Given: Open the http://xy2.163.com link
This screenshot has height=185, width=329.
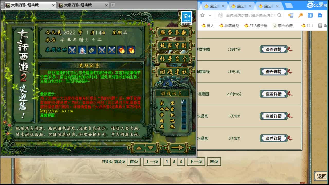Looking at the screenshot, I should tap(57, 111).
